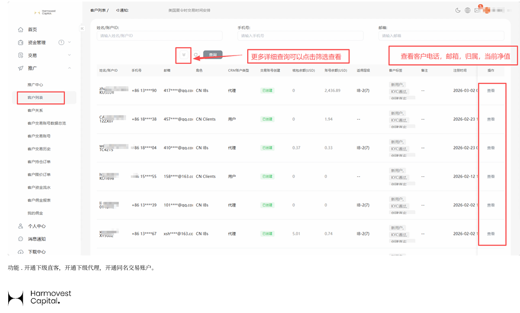Open 客户限价订单 submenu item

[39, 175]
